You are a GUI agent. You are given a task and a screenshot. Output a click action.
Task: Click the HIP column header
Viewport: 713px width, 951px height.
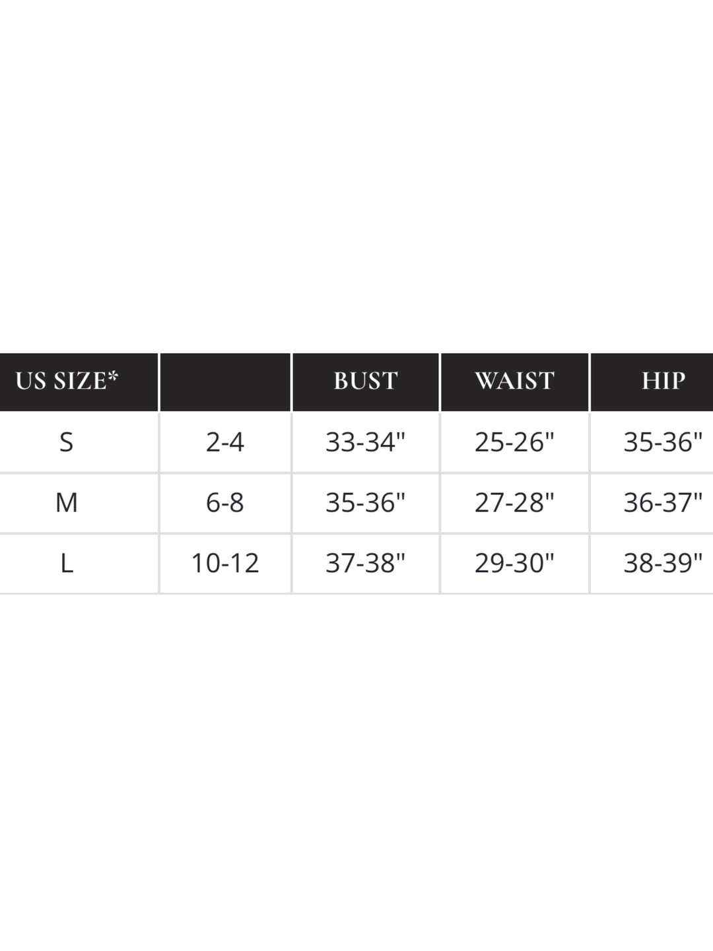coord(663,381)
